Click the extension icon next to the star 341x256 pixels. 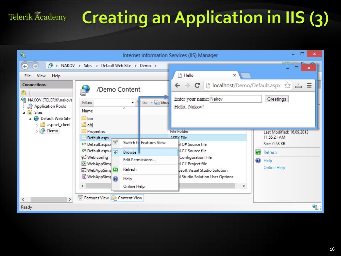tap(298, 85)
